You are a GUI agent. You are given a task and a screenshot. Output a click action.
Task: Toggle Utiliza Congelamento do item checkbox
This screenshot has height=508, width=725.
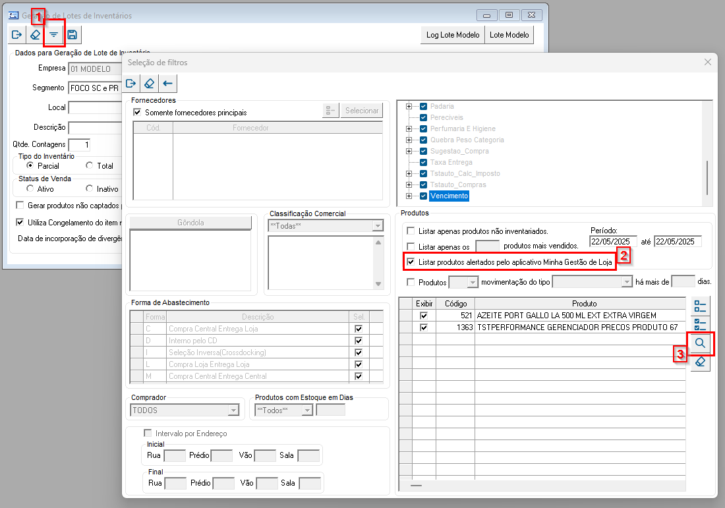[20, 222]
